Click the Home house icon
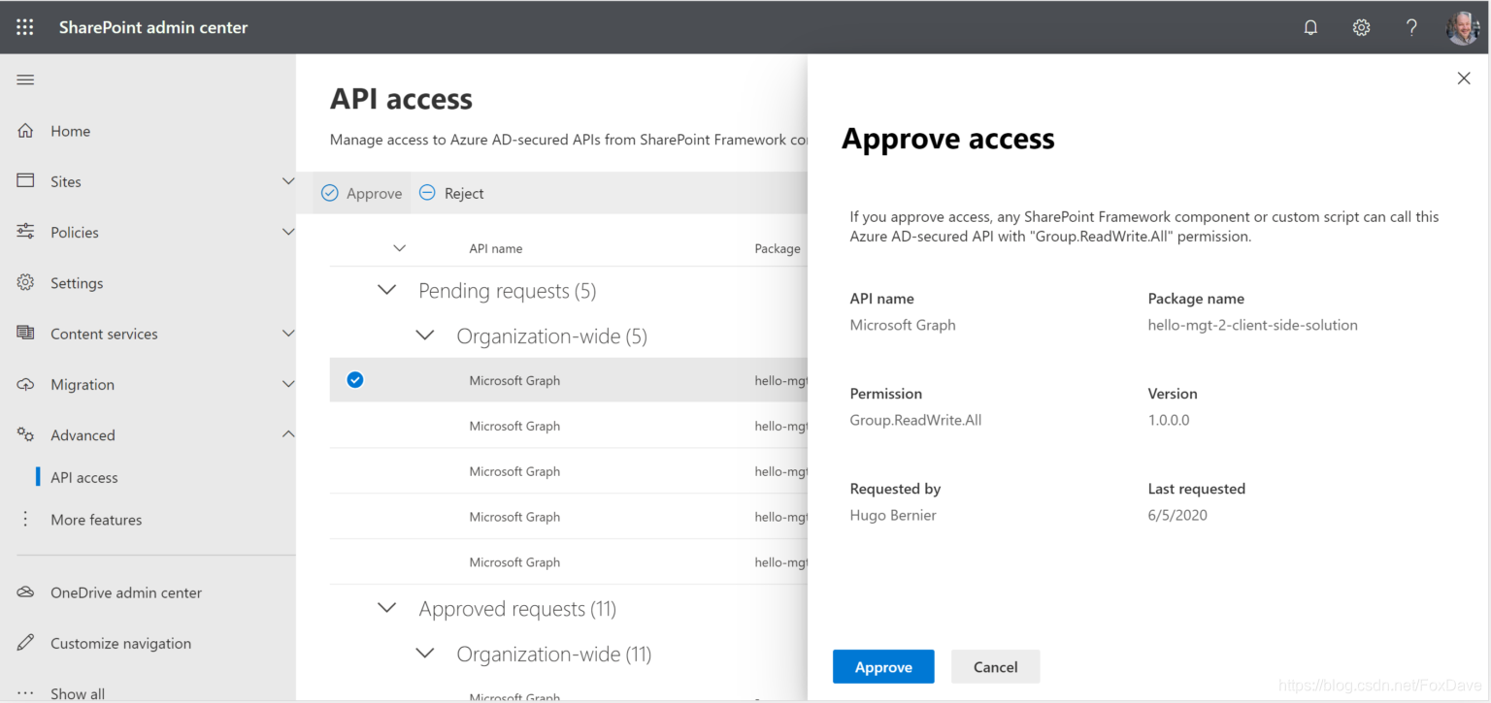The height and width of the screenshot is (703, 1491). pyautogui.click(x=26, y=131)
